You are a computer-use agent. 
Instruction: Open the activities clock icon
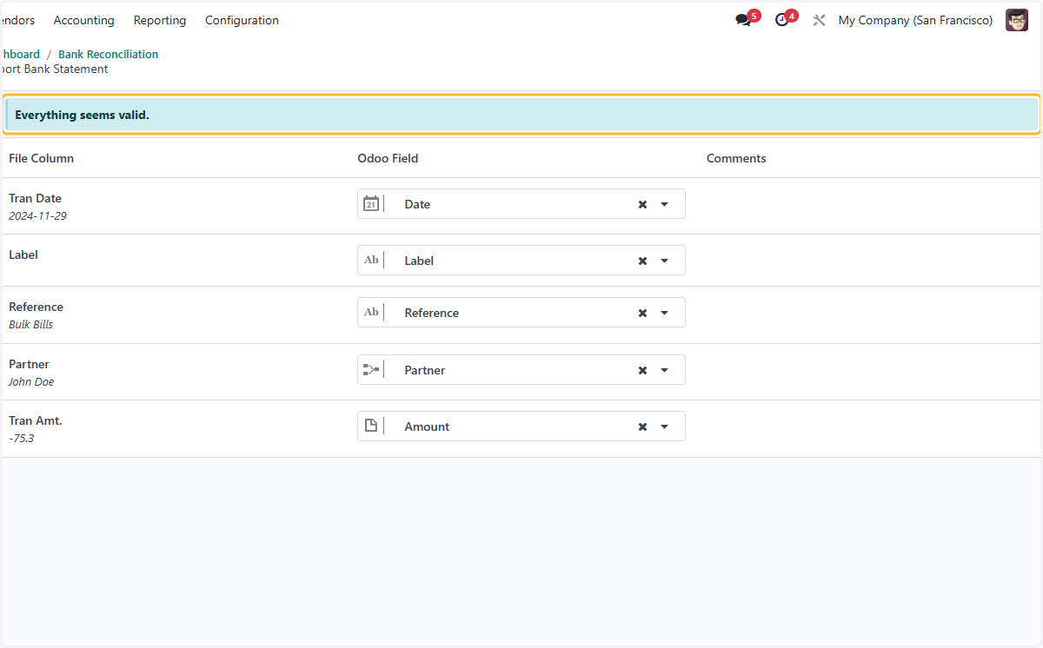(782, 20)
